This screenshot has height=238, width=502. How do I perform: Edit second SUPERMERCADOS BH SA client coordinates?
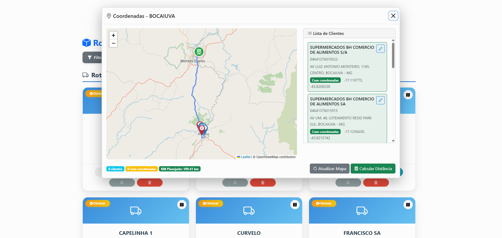[x=380, y=100]
